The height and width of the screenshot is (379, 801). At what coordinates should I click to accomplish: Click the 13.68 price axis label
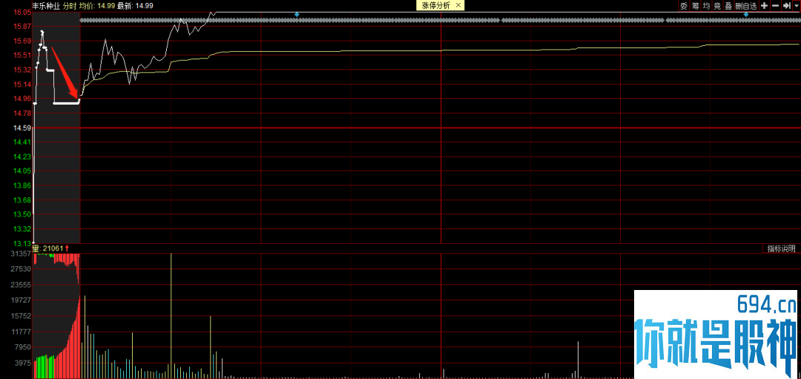(24, 200)
